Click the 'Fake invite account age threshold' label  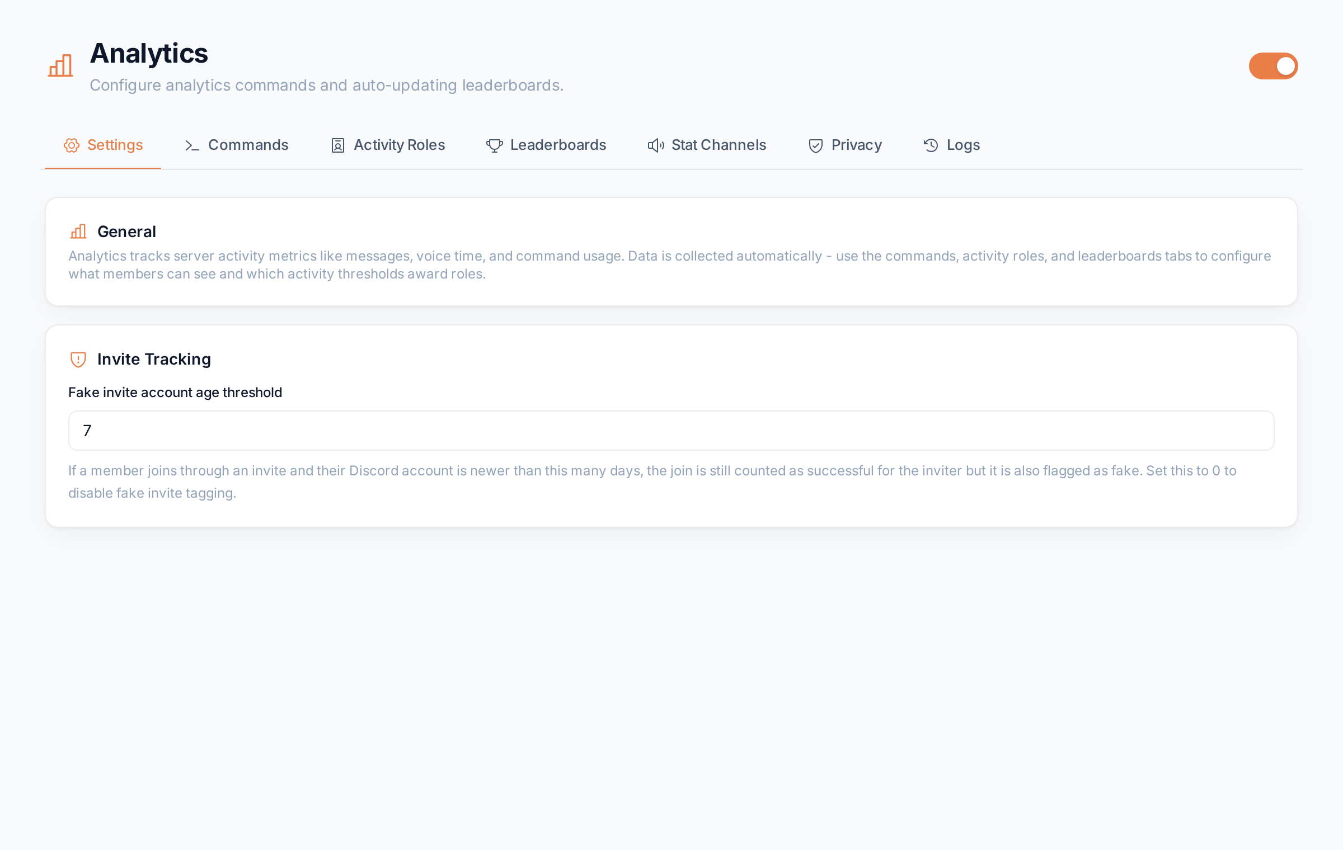175,393
